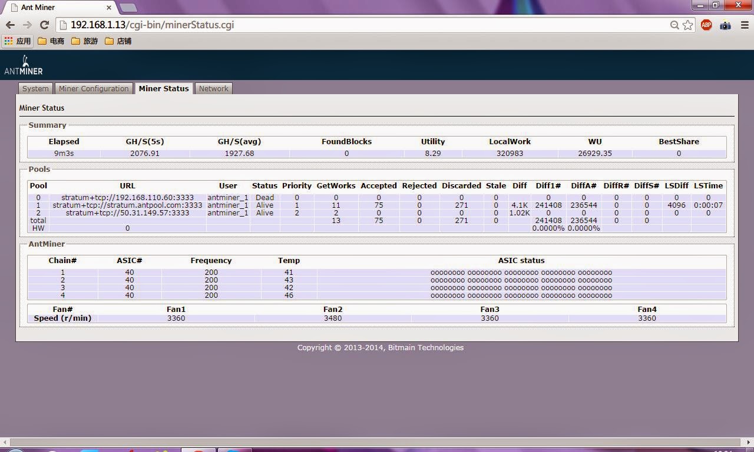The image size is (754, 452).
Task: Click the camera extension icon
Action: (x=725, y=25)
